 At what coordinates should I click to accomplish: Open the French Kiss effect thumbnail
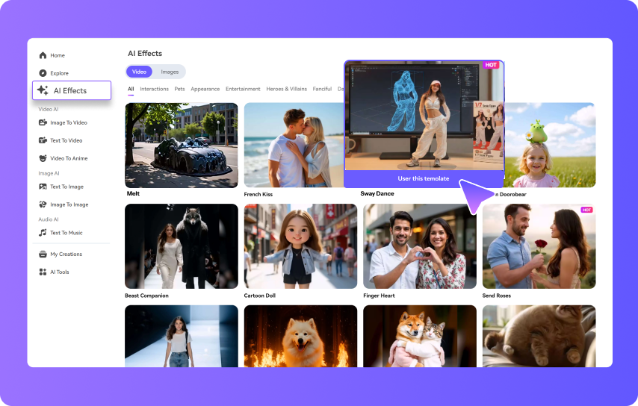coord(294,145)
